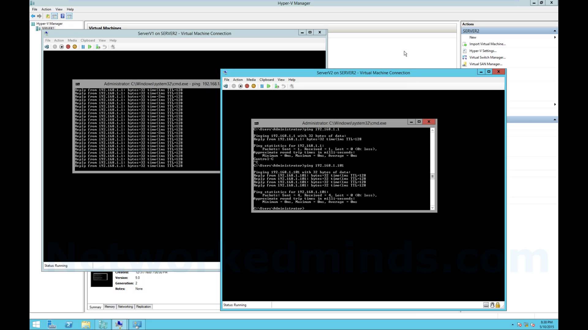This screenshot has width=588, height=330.
Task: Open Help menu in ServerV2 window
Action: point(292,80)
